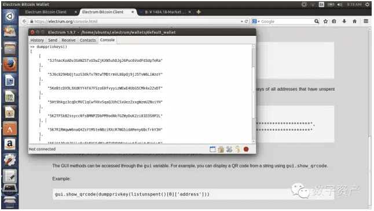
Task: Go back in the Firefox browser
Action: [24, 21]
